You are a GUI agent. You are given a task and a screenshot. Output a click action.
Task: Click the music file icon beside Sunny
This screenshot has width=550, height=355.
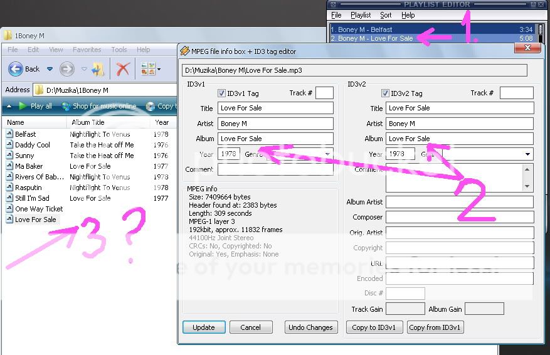click(x=9, y=156)
